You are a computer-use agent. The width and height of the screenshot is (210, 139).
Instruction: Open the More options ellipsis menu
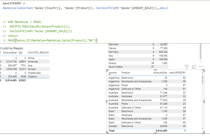pos(201,67)
